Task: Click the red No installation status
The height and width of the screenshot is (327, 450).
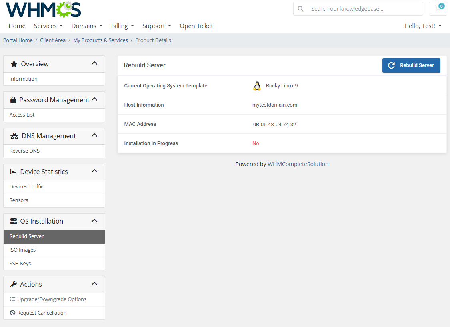Action: (256, 143)
